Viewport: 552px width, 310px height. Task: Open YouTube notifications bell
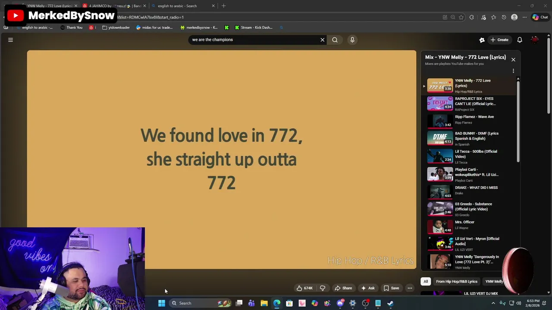tap(520, 40)
